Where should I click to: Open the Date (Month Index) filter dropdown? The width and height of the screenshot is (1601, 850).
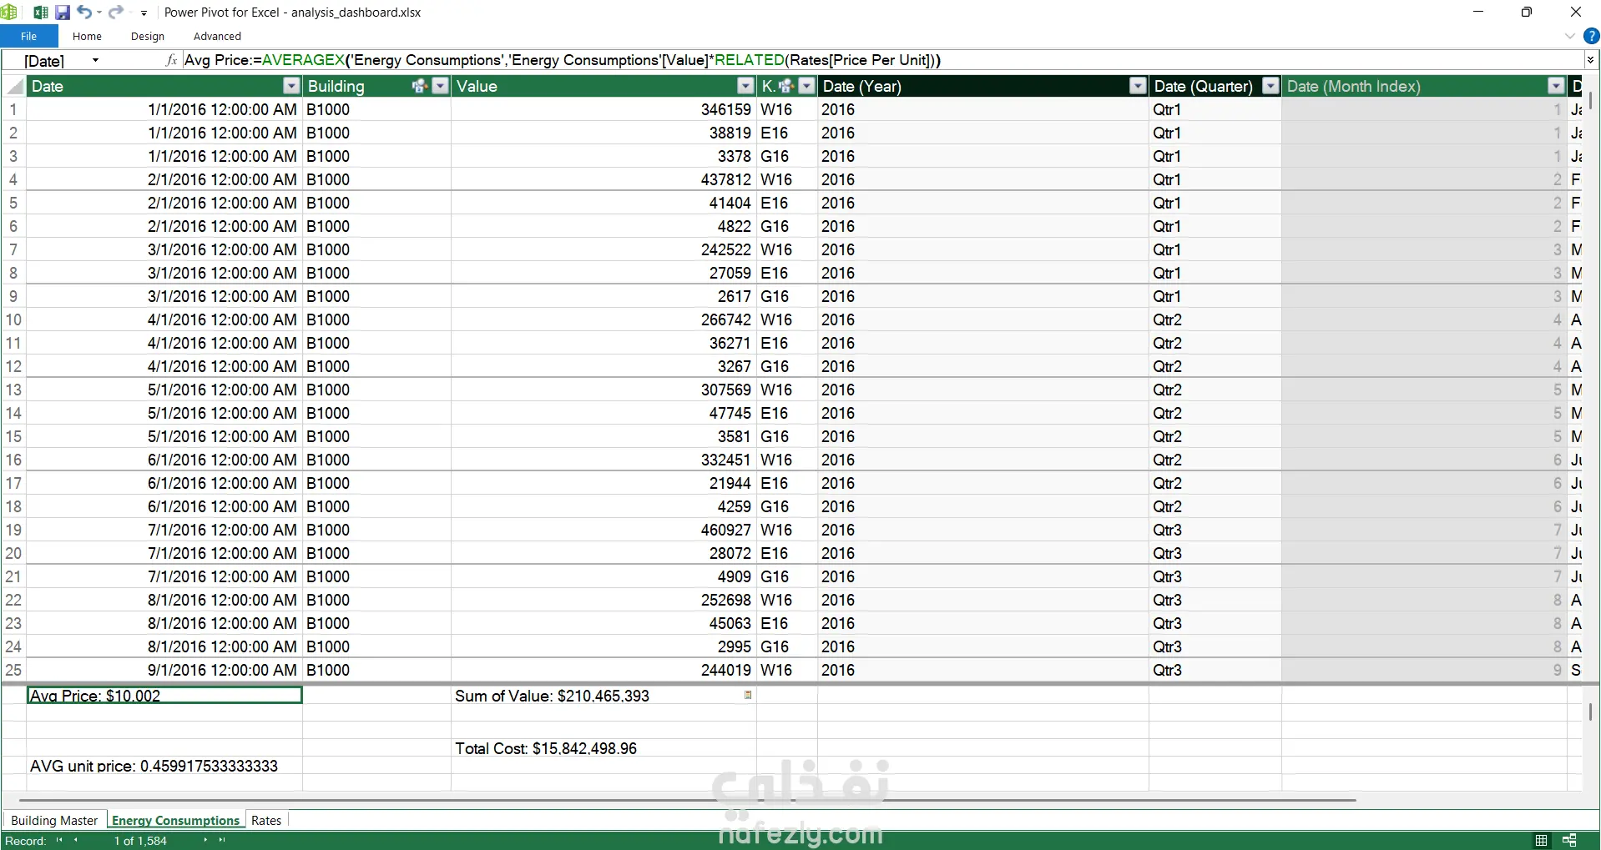[1556, 86]
